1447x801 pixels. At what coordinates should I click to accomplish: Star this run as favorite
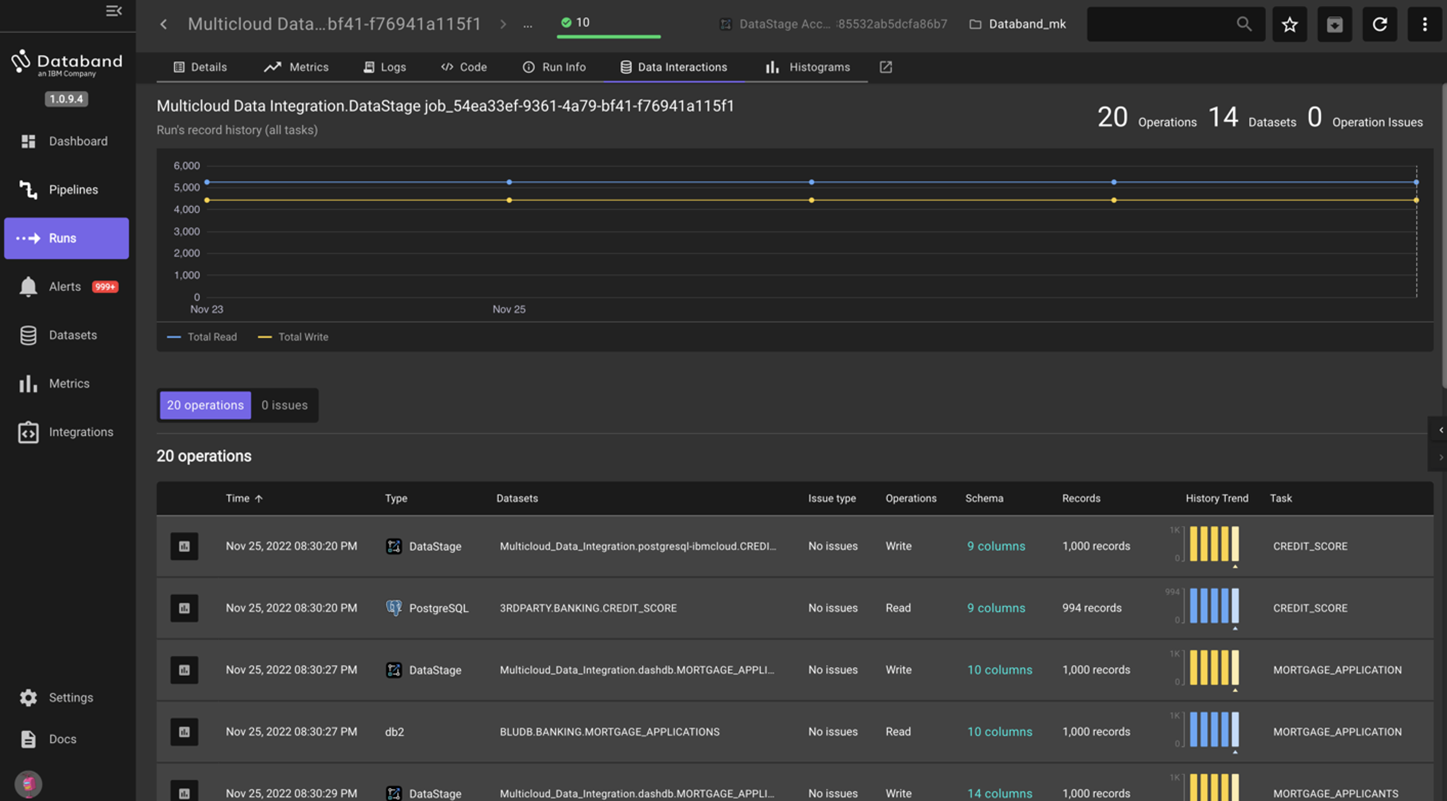pyautogui.click(x=1290, y=24)
